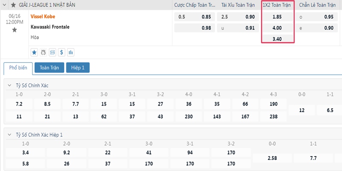This screenshot has width=342, height=171.
Task: Choose the 4.00 Kawasaki Frontale win odds
Action: click(x=277, y=28)
